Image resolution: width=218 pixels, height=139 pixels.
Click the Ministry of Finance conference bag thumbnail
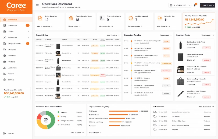click(58, 68)
